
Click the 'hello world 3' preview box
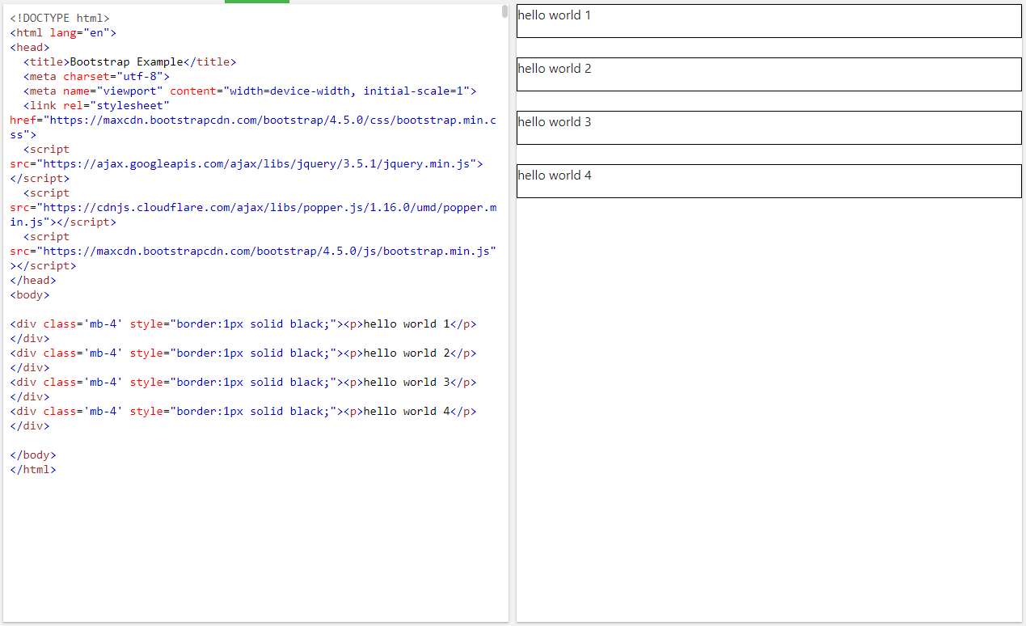[769, 128]
